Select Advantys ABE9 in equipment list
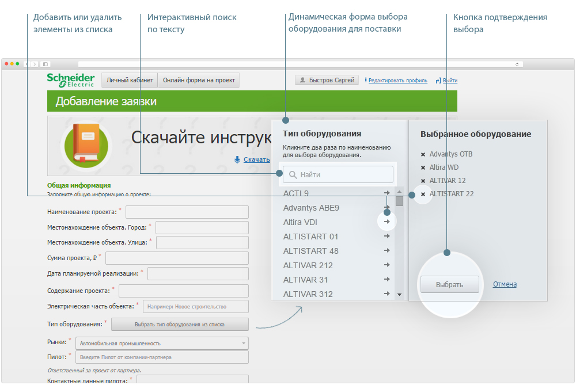This screenshot has width=576, height=385. (311, 208)
